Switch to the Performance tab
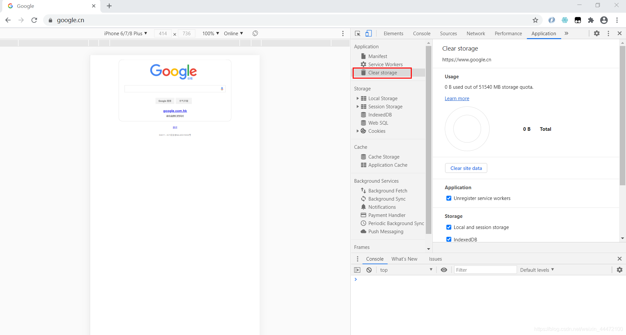 [x=508, y=33]
